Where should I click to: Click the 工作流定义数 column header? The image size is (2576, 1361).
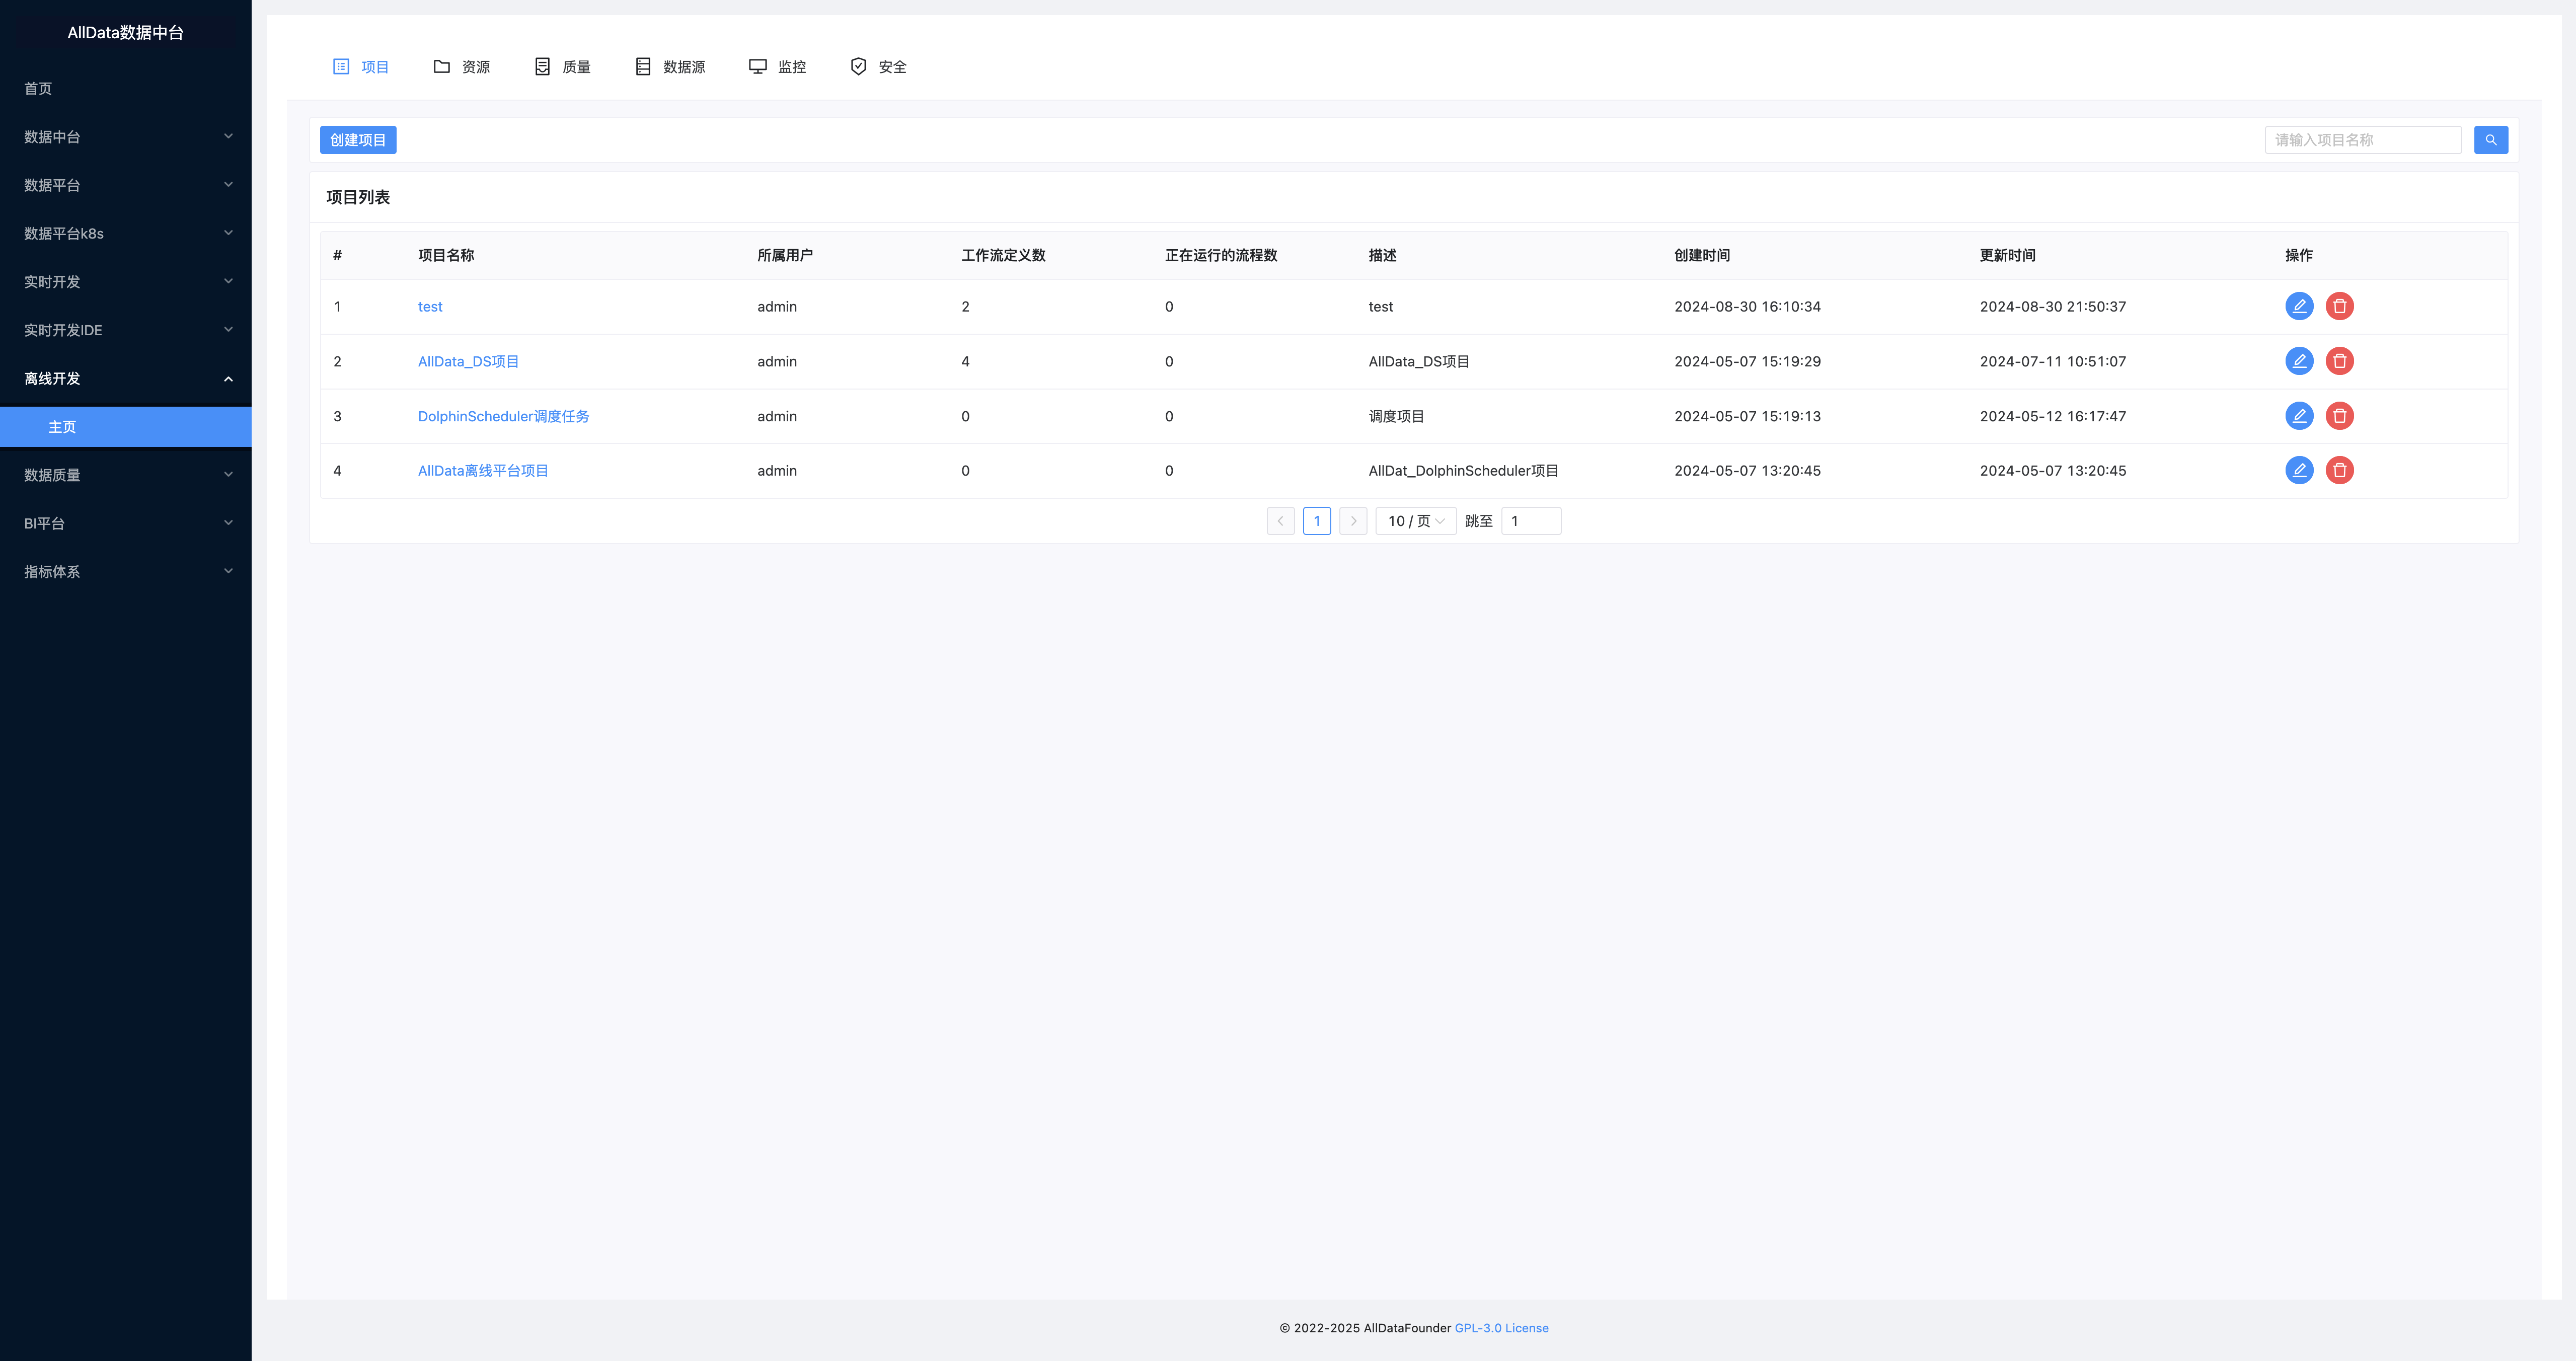1003,255
